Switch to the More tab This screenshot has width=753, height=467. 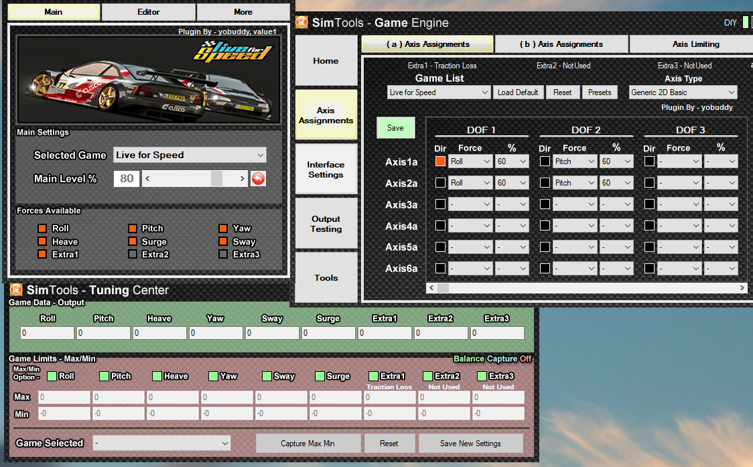point(243,12)
